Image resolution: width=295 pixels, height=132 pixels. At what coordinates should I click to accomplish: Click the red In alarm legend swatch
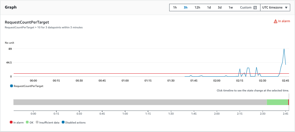tap(11, 122)
